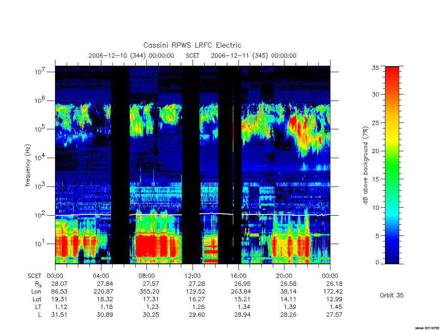Viewport: 440px width, 330px height.
Task: Click the '20:00' time tick label
Action: 284,276
